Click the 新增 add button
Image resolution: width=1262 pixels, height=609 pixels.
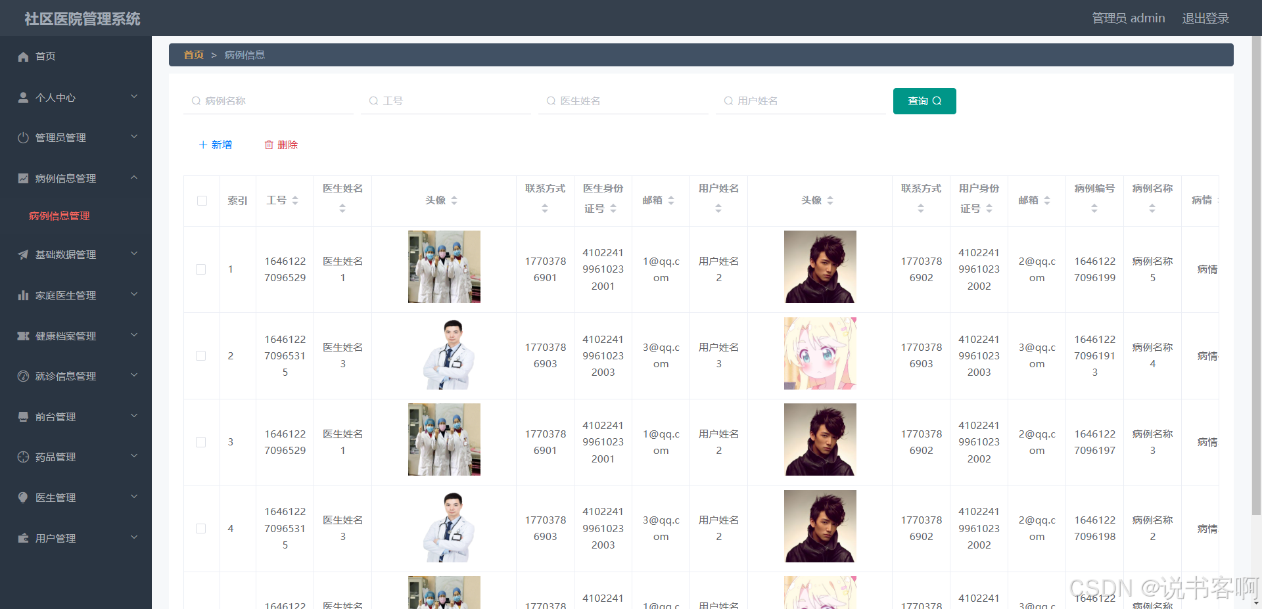216,145
